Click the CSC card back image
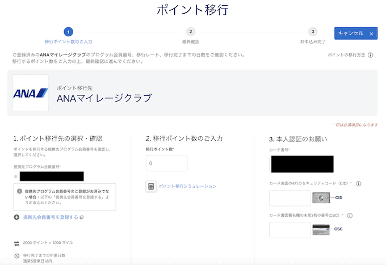 point(321,229)
